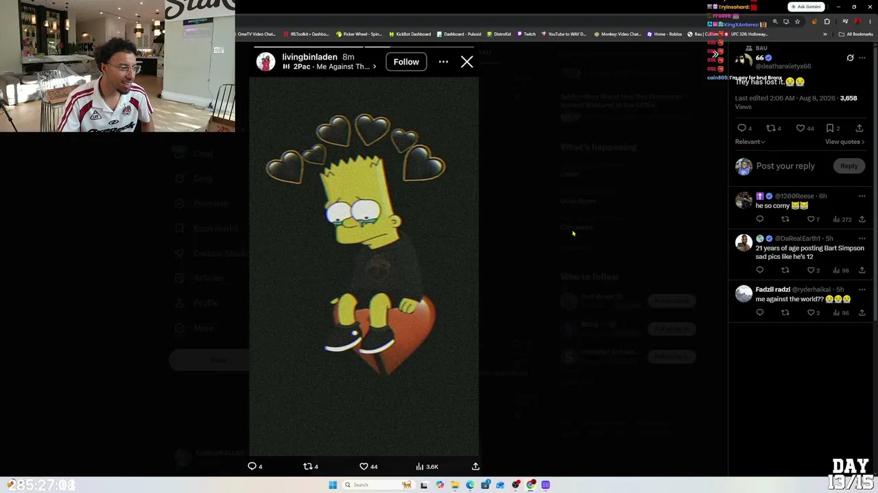The height and width of the screenshot is (493, 878).
Task: Open more options on @DaRealEarth1's reply
Action: (862, 239)
